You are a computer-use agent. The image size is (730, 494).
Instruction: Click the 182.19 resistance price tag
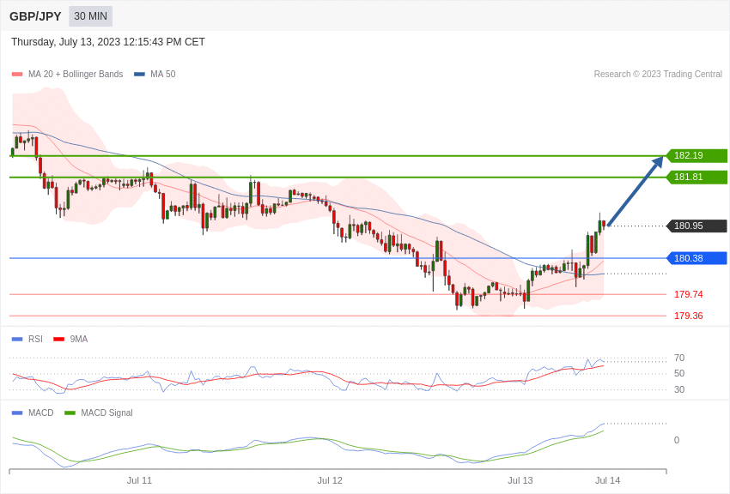coord(697,156)
